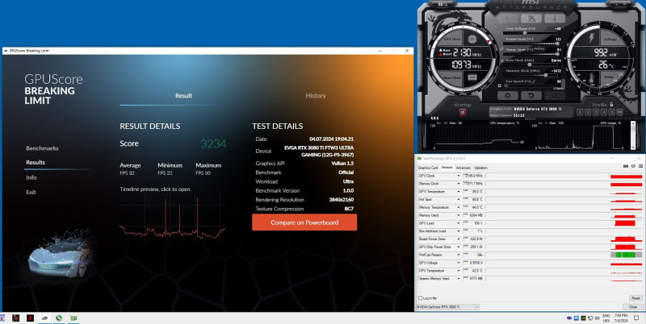The image size is (646, 324).
Task: Switch to GPU-Z Graphics Card tab
Action: (428, 168)
